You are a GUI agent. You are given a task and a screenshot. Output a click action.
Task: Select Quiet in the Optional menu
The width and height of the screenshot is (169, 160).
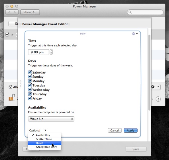(x=44, y=143)
